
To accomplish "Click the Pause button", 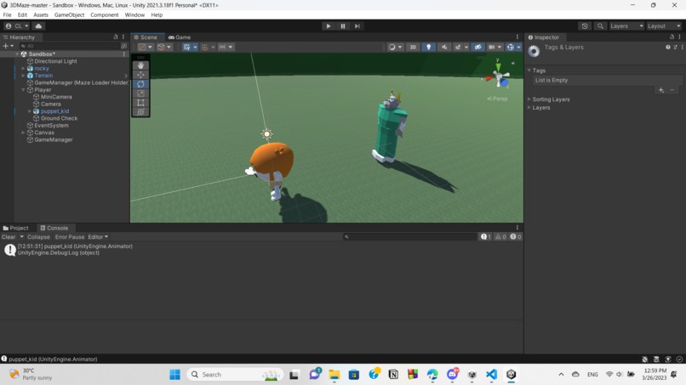I will (342, 25).
